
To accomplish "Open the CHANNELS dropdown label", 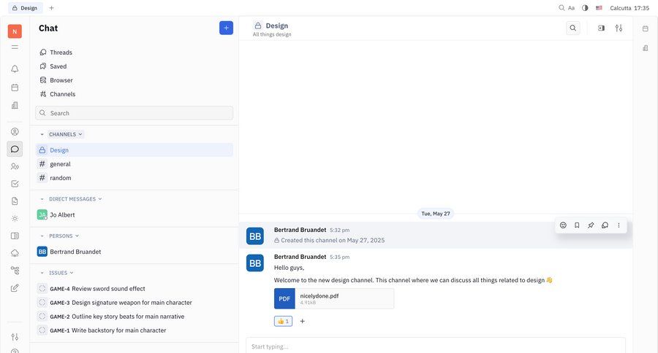I will (66, 134).
